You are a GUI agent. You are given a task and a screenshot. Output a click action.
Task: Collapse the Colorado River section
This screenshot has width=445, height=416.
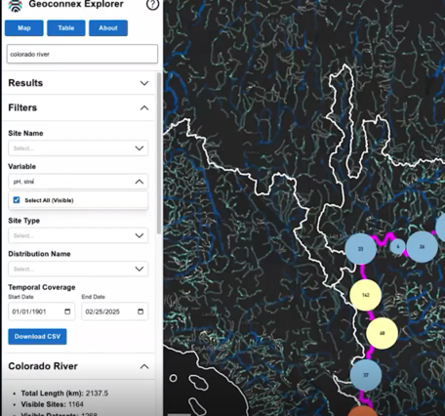pyautogui.click(x=144, y=366)
